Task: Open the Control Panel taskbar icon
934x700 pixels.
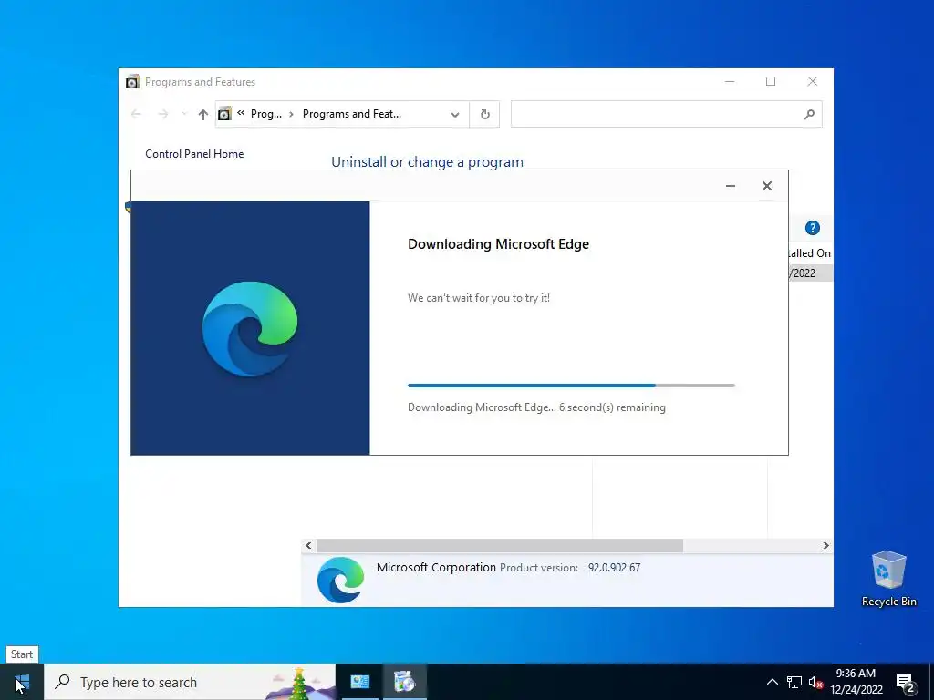Action: (x=359, y=682)
